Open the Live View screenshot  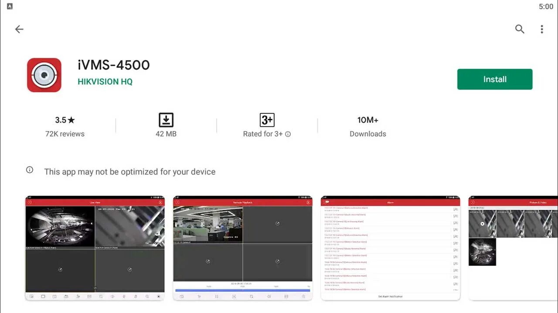[95, 248]
